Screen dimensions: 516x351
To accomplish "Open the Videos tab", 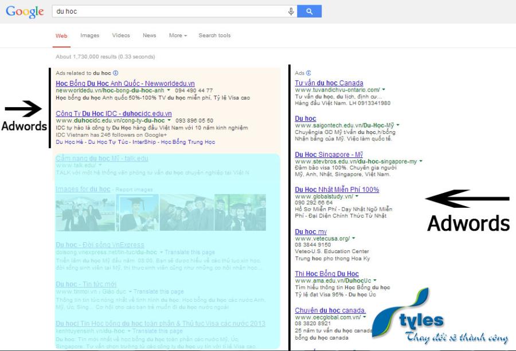I will click(121, 36).
